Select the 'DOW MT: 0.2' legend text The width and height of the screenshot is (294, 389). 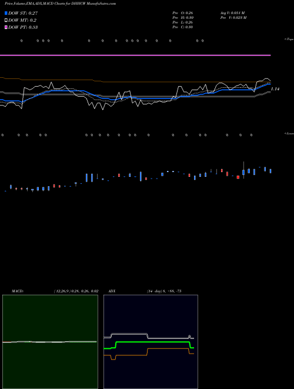click(x=22, y=21)
